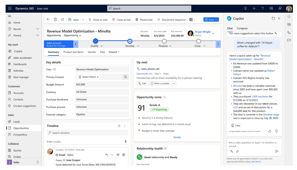
Task: Switch to Copilot Compose tab
Action: point(242,28)
